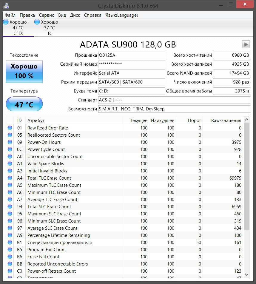Click the CrystalDiskInfo app icon in title bar
The image size is (256, 284).
6,6
